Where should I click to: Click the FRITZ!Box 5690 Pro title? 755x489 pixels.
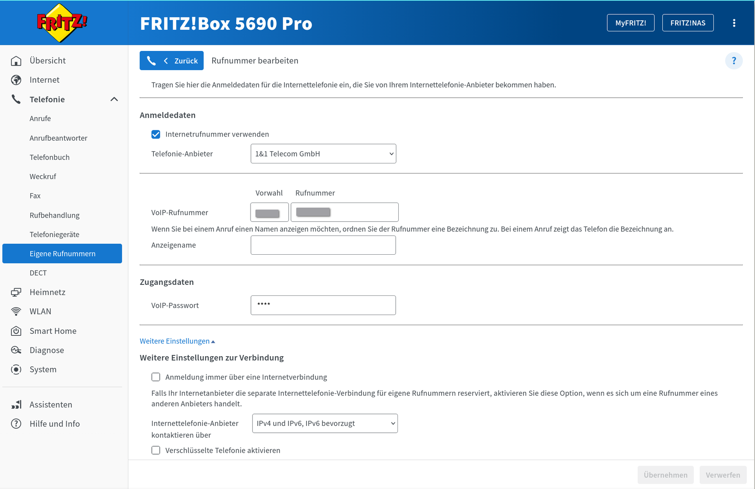pos(226,23)
